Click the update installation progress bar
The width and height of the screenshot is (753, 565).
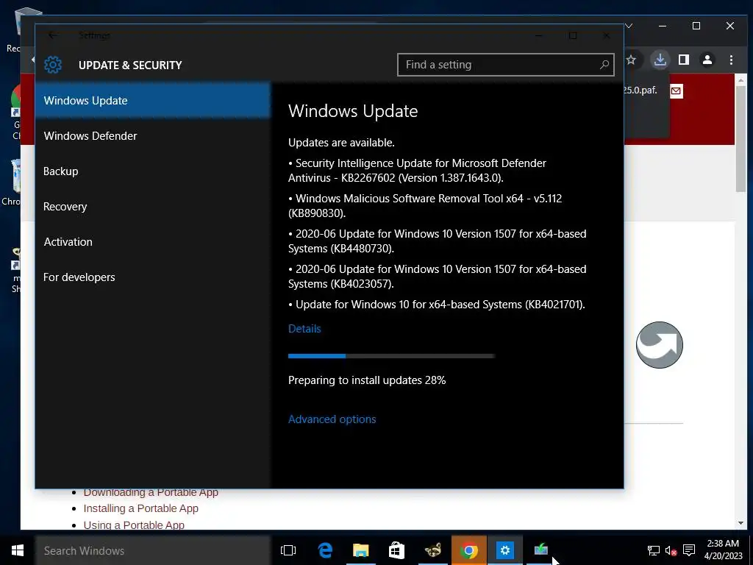(x=391, y=356)
